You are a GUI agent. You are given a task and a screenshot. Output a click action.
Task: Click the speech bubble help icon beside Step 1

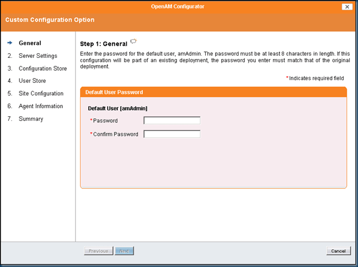133,41
